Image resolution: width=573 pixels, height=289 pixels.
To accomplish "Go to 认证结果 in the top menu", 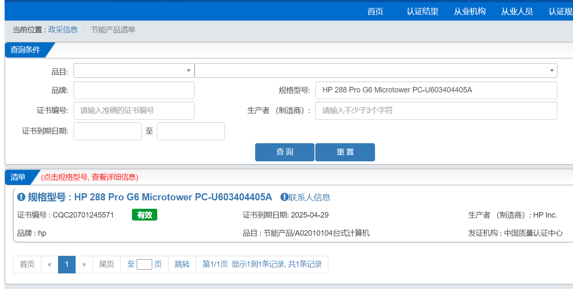I will pyautogui.click(x=422, y=11).
